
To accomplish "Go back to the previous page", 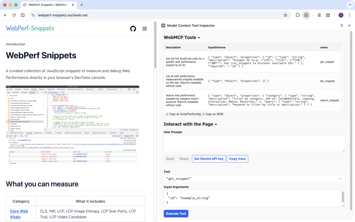I will [x=5, y=15].
